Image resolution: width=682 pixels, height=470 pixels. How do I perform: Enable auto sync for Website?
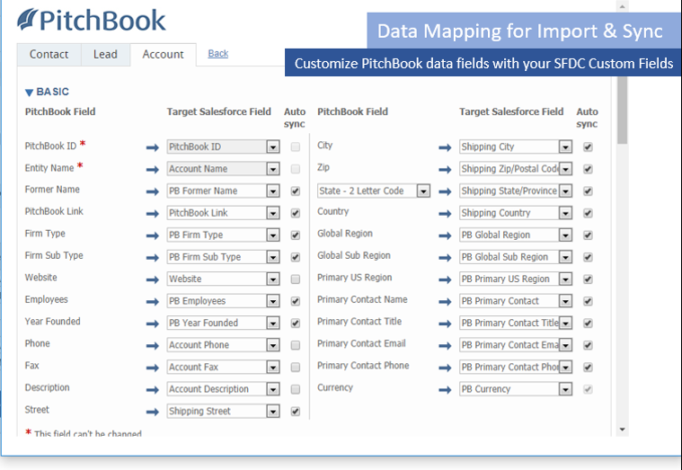(296, 279)
